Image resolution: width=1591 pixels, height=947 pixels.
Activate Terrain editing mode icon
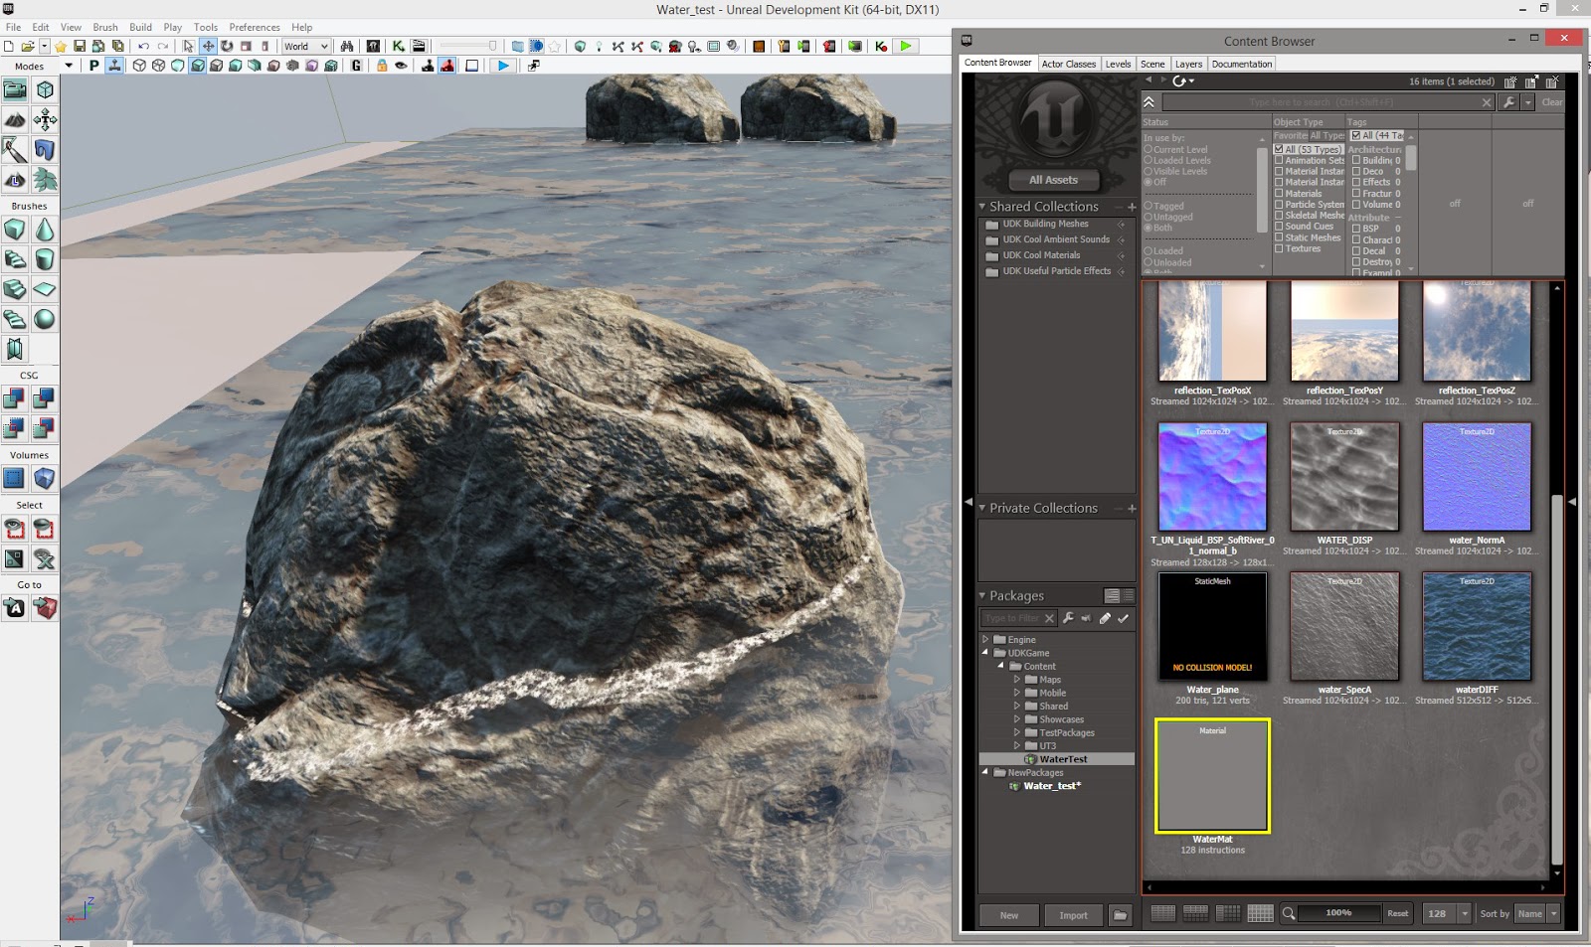[15, 120]
